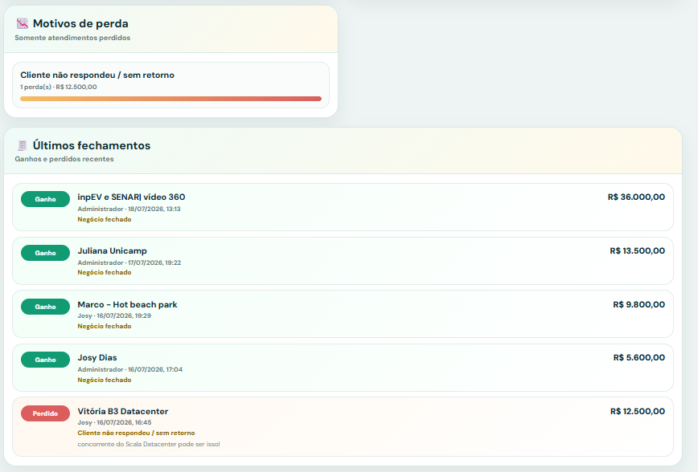This screenshot has height=472, width=698.
Task: Click the R$ 12.500,00 value in Vitória row
Action: click(638, 412)
